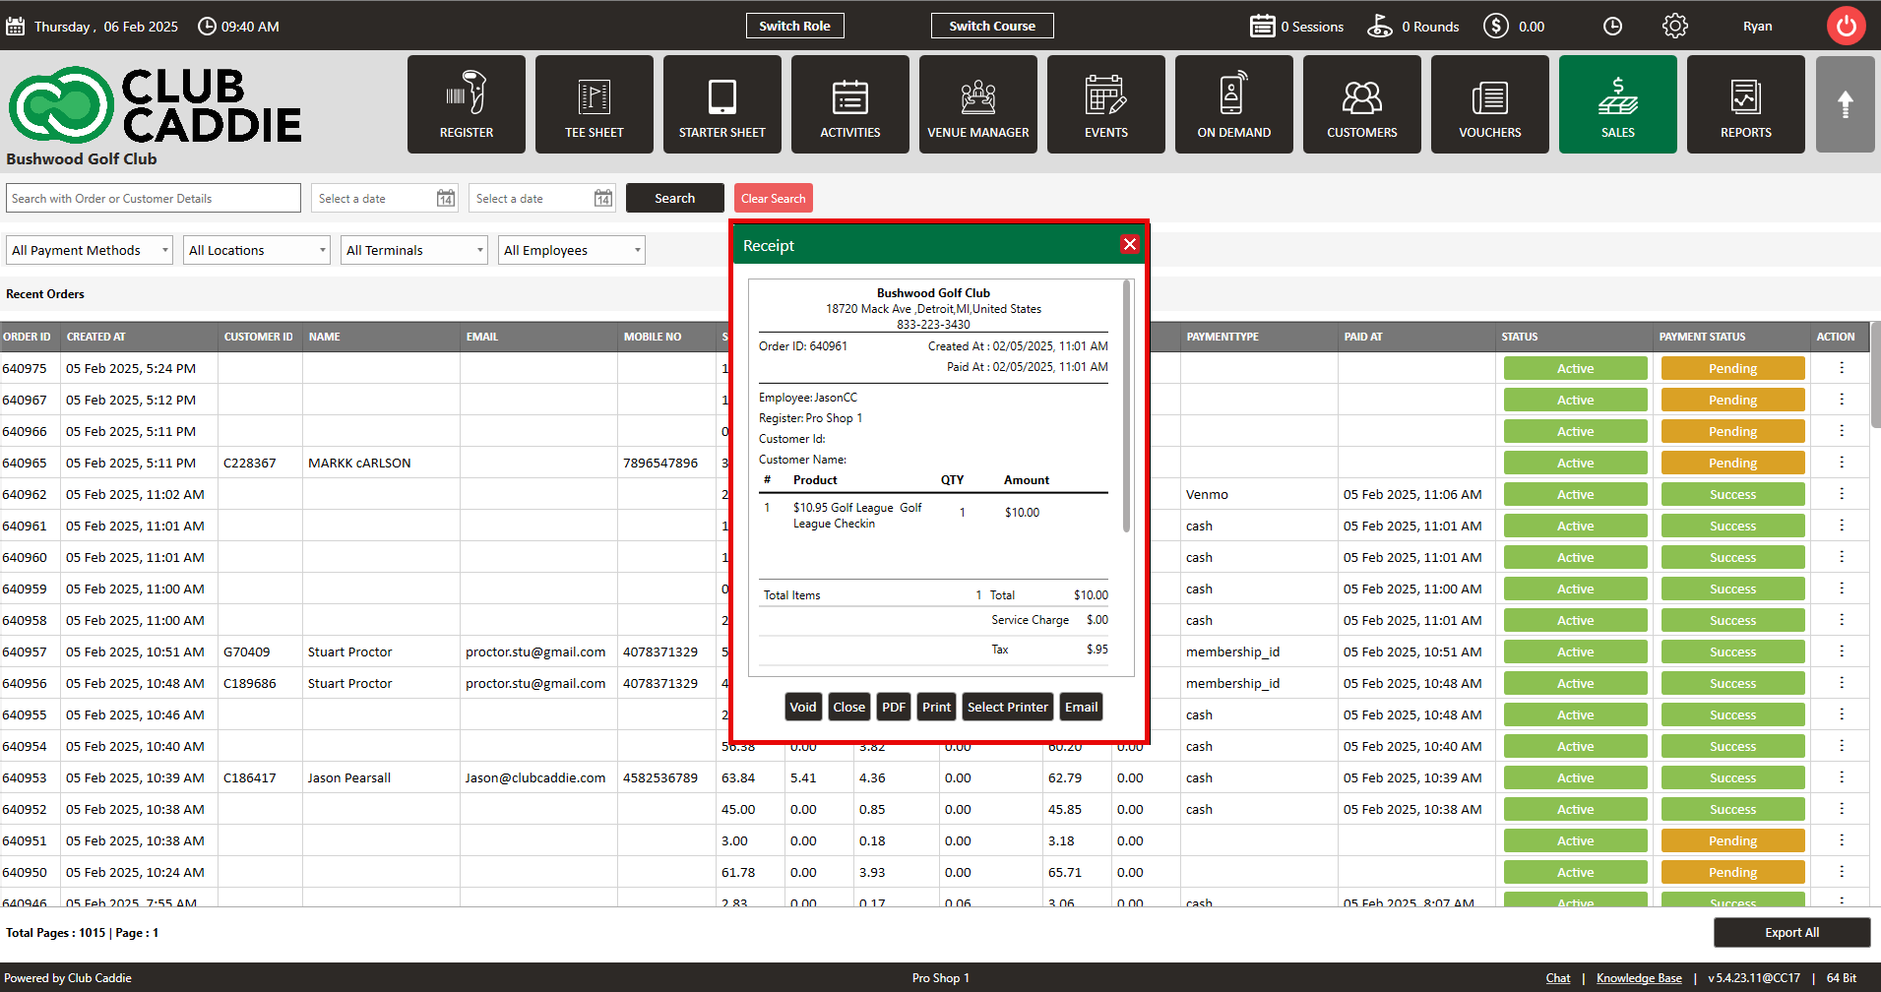Click the orders table vertical scrollbar
This screenshot has width=1881, height=992.
1875,374
